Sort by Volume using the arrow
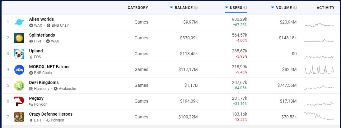This screenshot has width=341, height=128. 273,7
